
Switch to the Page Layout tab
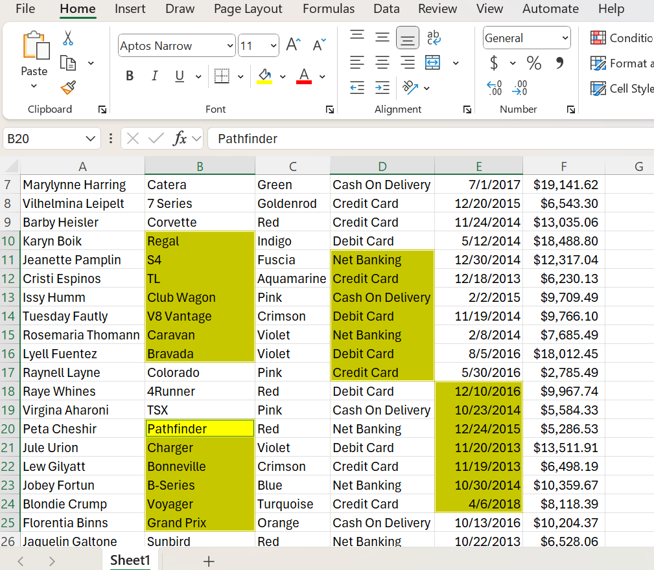tap(248, 9)
